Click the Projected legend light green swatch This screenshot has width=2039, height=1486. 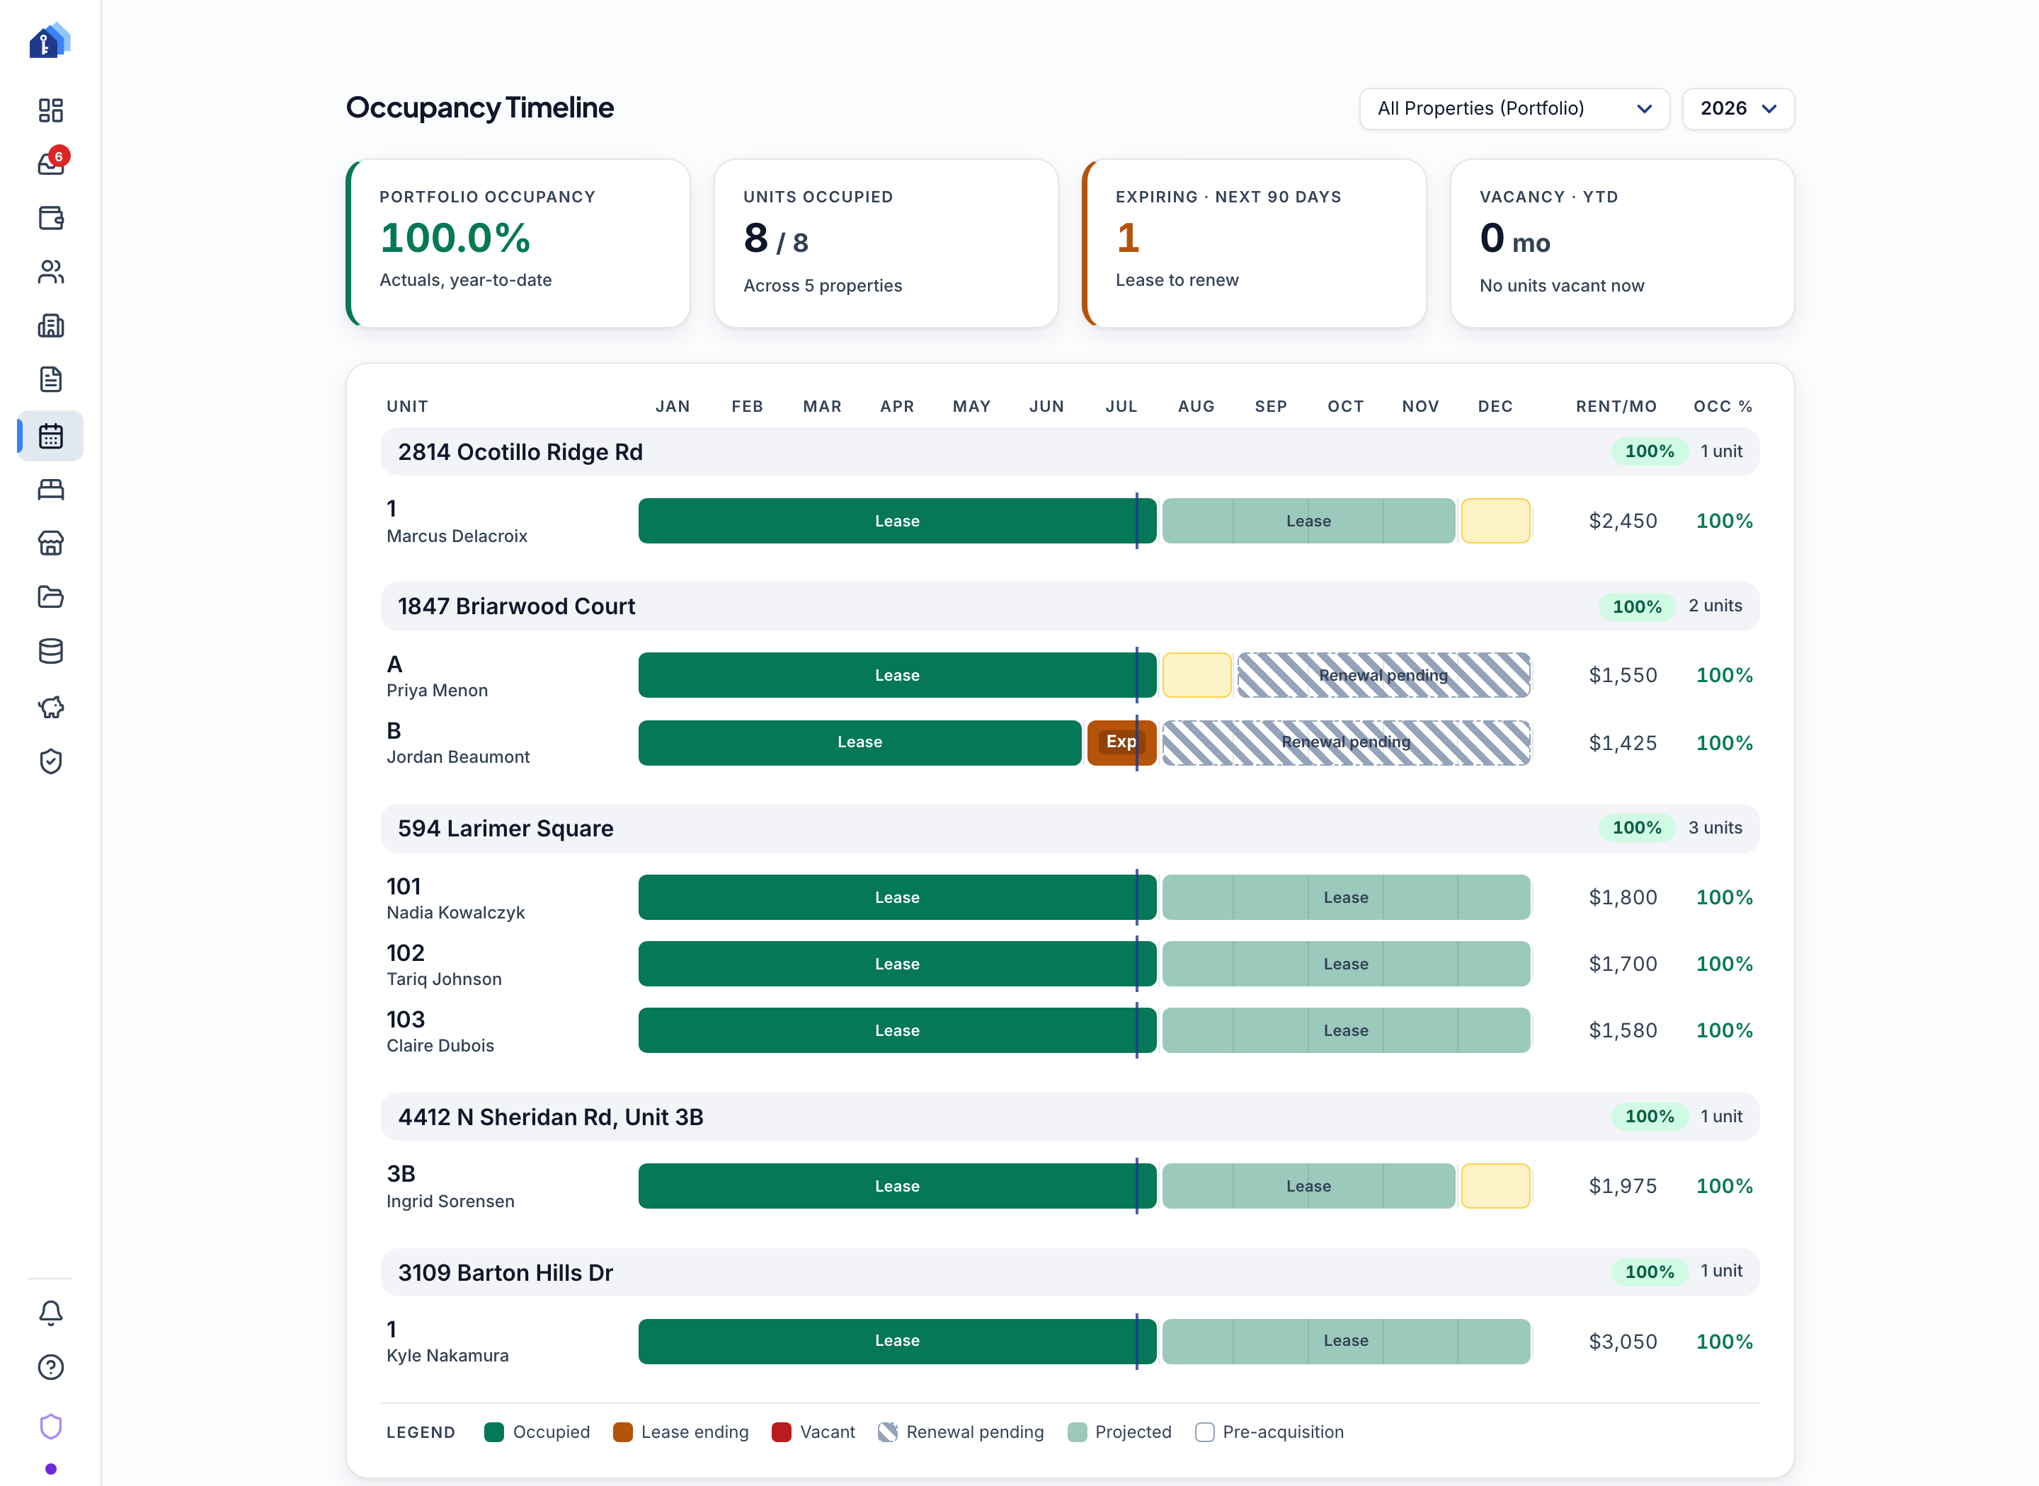coord(1077,1433)
